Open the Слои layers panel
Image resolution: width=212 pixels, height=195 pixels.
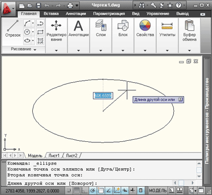(x=101, y=28)
